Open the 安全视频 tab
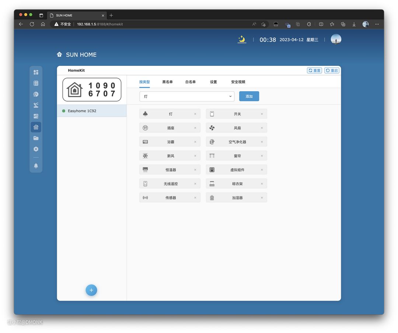 coord(238,82)
